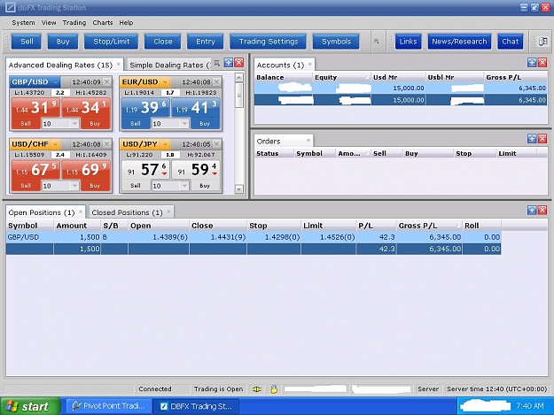This screenshot has width=554, height=415.
Task: Click the Buy toolbar button
Action: click(x=63, y=42)
